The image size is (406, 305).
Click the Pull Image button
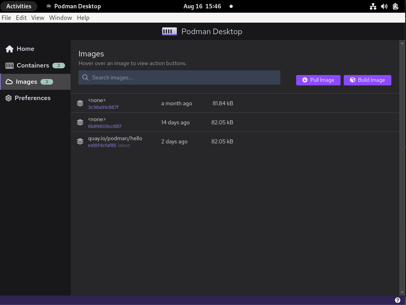[x=318, y=80]
